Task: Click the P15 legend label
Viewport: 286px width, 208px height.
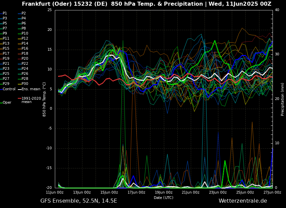Action: click(5, 49)
